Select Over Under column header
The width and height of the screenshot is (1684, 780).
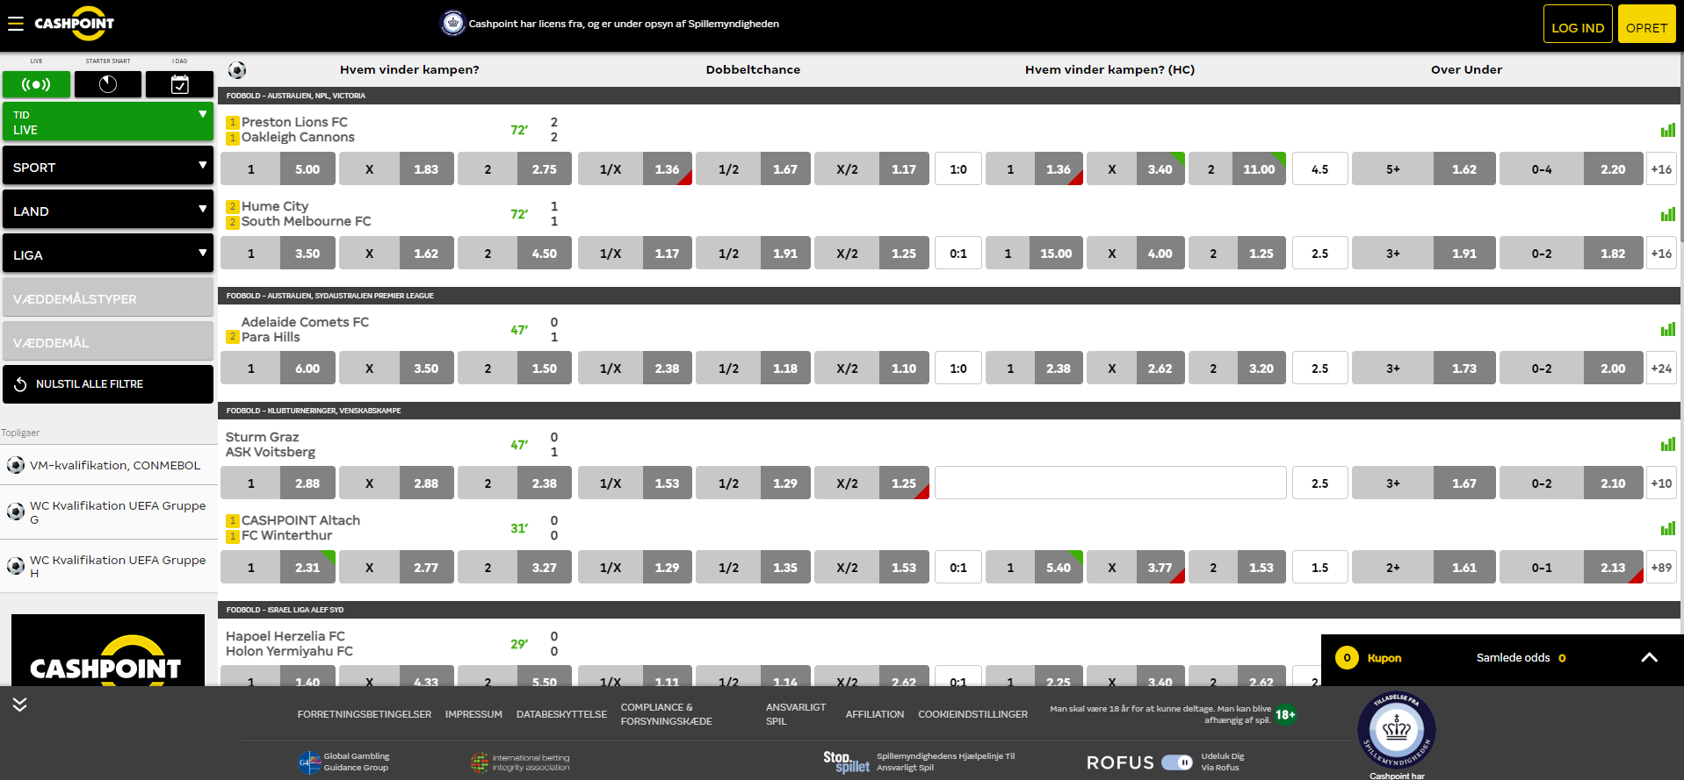point(1466,70)
